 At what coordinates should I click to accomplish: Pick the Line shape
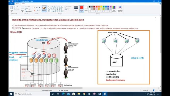point(49,7)
